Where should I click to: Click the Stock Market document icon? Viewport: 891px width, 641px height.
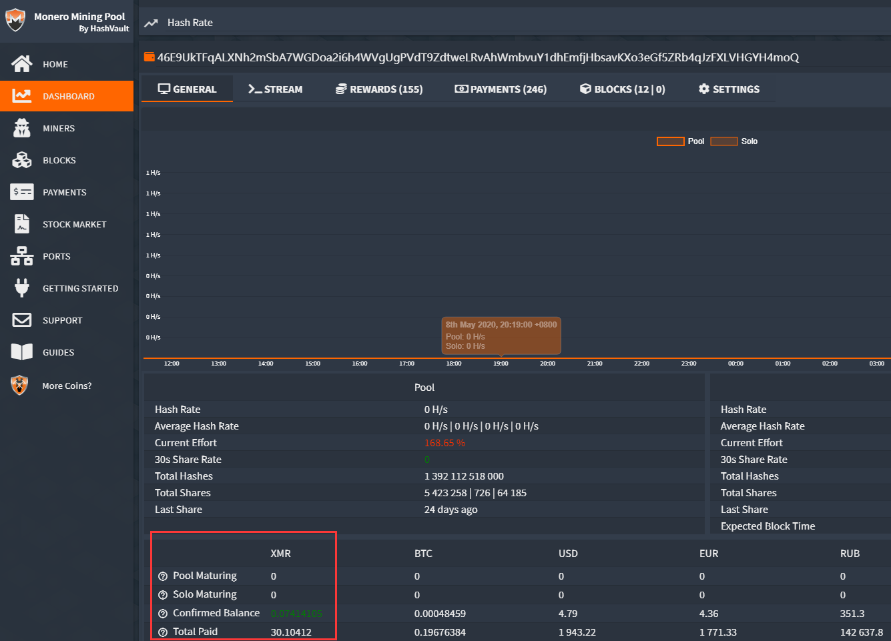click(22, 224)
